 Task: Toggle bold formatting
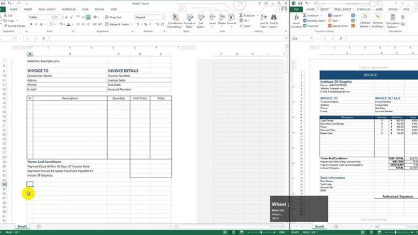pyautogui.click(x=31, y=24)
